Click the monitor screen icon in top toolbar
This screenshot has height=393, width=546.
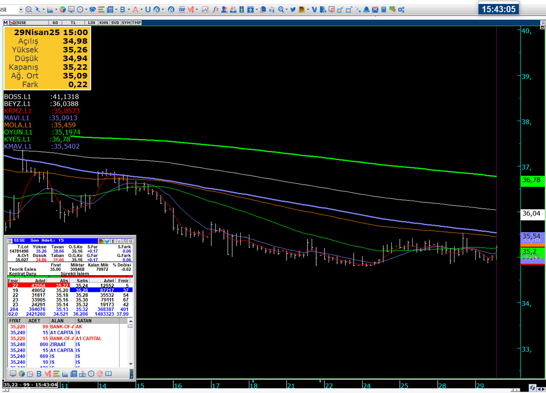point(71,9)
